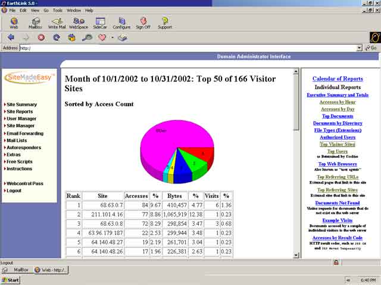Open the Window menu
Viewport: 381px width, 285px height.
pos(74,10)
